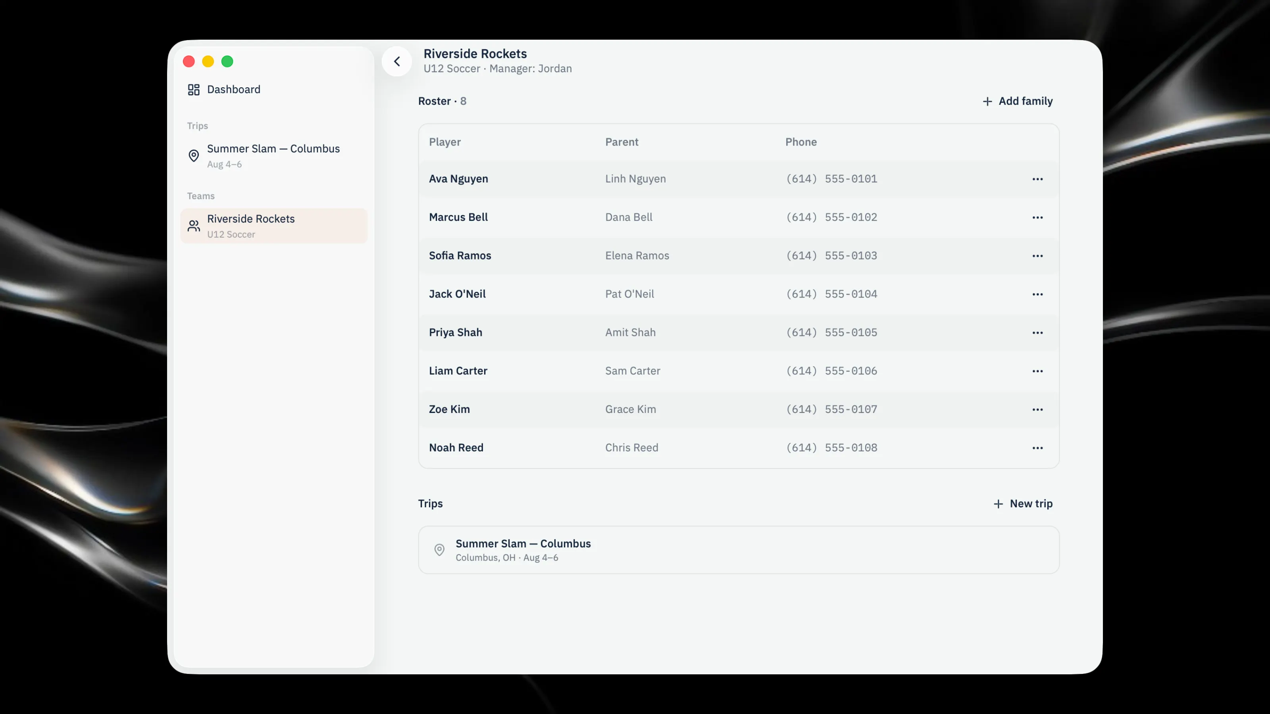Open the Dashboard from the sidebar

(x=273, y=90)
